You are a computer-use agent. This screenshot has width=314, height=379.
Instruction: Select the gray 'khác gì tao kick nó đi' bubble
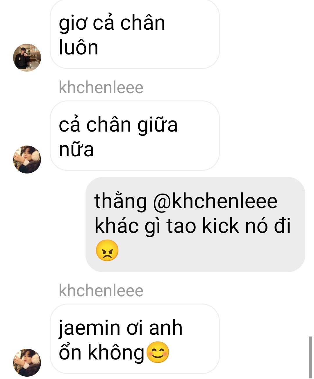[195, 224]
